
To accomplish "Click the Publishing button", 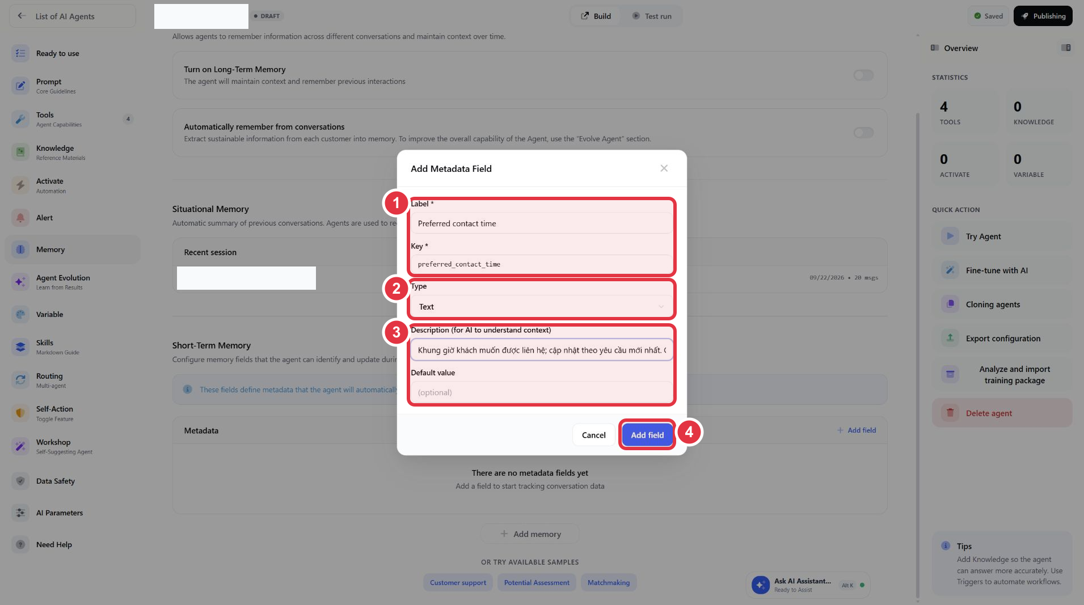I will tap(1043, 16).
